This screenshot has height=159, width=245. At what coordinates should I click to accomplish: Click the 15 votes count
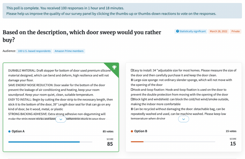(x=231, y=131)
